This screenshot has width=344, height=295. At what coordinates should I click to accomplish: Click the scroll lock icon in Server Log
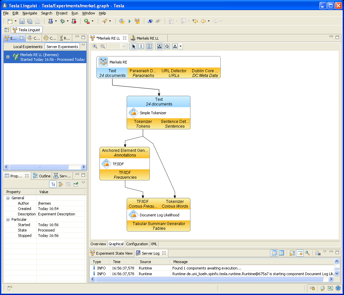(x=292, y=253)
